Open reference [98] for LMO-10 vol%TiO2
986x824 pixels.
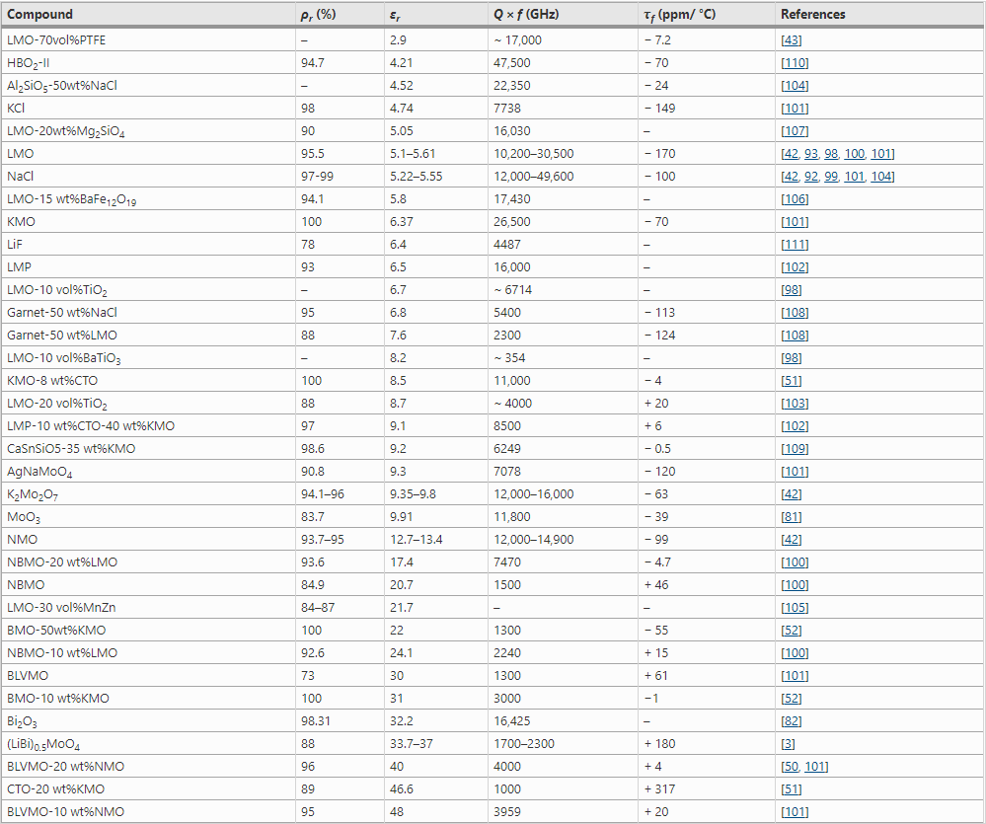[x=791, y=290]
